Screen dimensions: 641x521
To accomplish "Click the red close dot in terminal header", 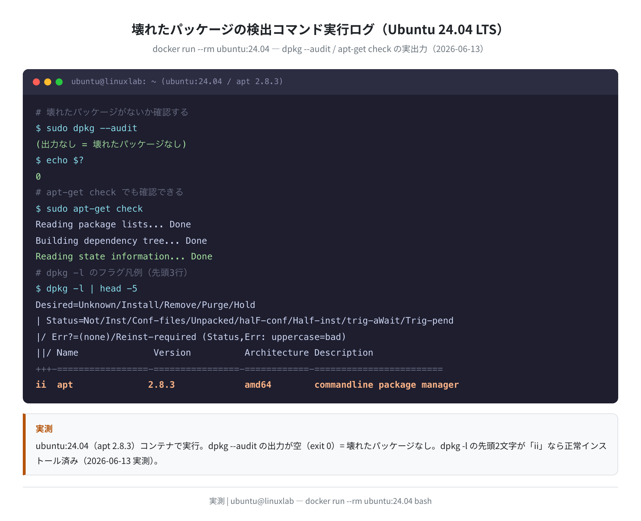I will click(x=36, y=82).
